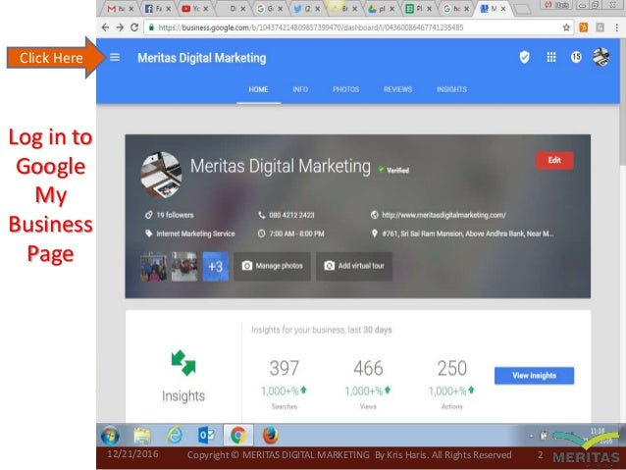This screenshot has height=470, width=626.
Task: Click the verification shield icon in header
Action: pyautogui.click(x=524, y=57)
